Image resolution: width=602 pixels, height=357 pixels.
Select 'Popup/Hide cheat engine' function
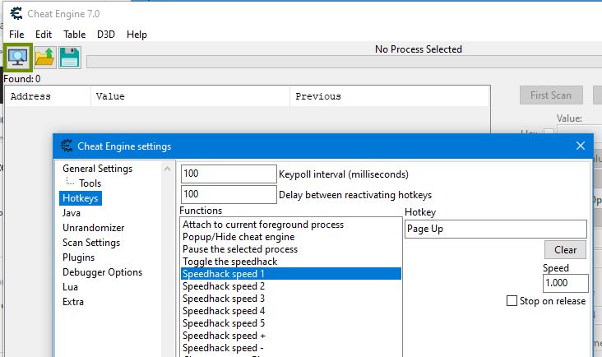(x=290, y=237)
